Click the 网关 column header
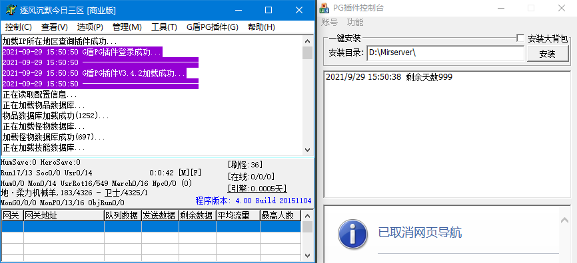577x263 pixels. coord(13,215)
